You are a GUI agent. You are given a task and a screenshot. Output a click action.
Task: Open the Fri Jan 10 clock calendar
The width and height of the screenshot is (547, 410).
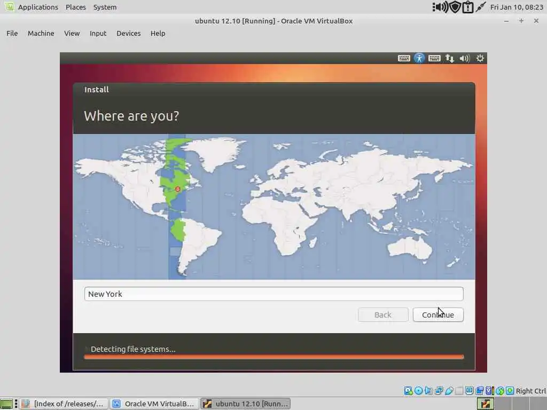[517, 7]
